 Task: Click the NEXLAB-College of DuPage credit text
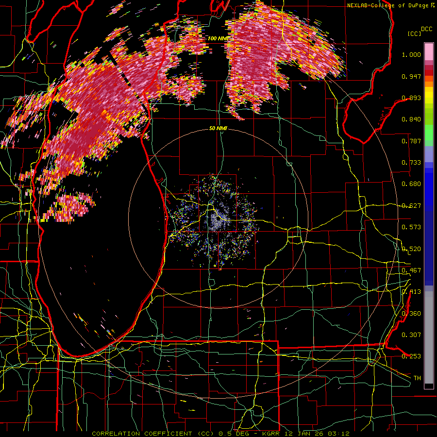tap(387, 5)
